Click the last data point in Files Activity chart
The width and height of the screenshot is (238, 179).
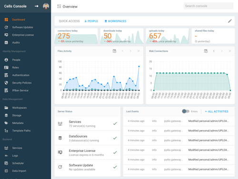click(x=139, y=66)
